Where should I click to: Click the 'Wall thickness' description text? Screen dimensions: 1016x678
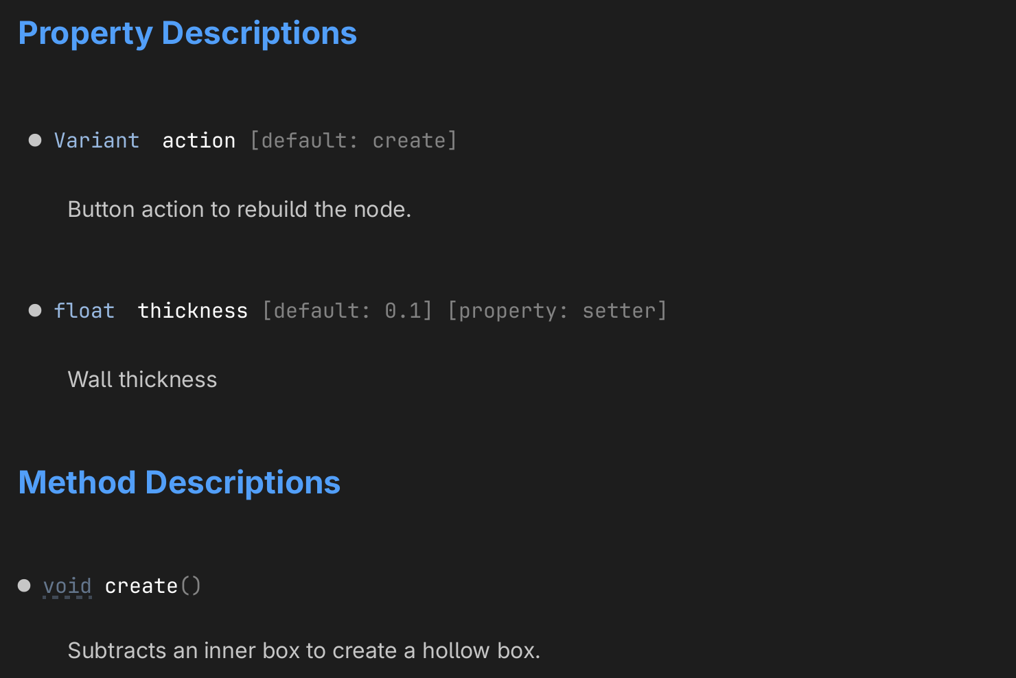tap(142, 379)
